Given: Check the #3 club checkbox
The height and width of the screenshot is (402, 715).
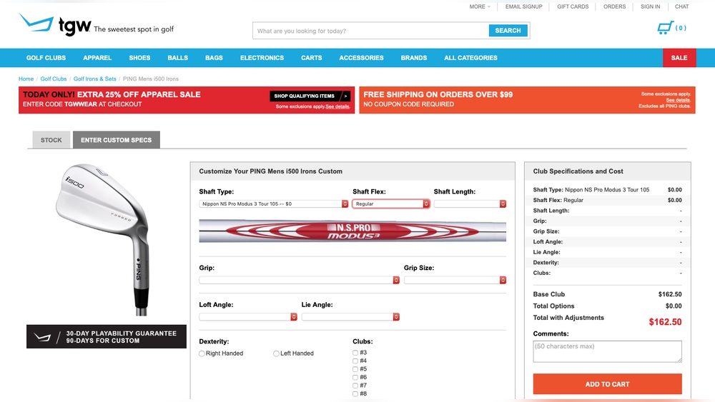Looking at the screenshot, I should pos(355,353).
